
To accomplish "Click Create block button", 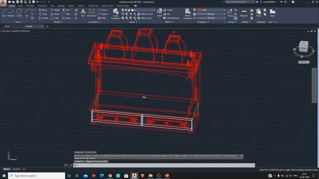I will [x=168, y=10].
